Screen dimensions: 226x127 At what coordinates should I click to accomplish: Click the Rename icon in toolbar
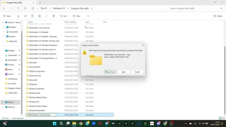click(39, 16)
